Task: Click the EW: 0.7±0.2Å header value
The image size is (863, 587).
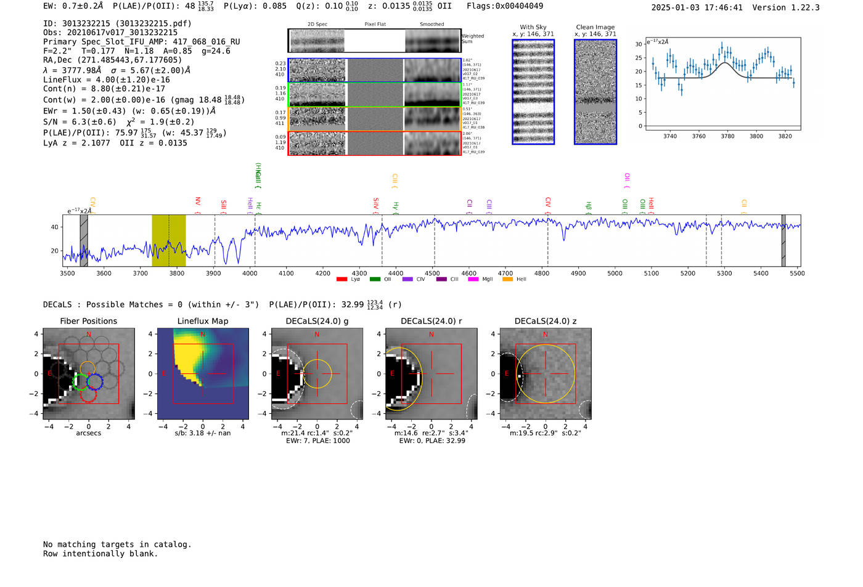Action: click(73, 6)
